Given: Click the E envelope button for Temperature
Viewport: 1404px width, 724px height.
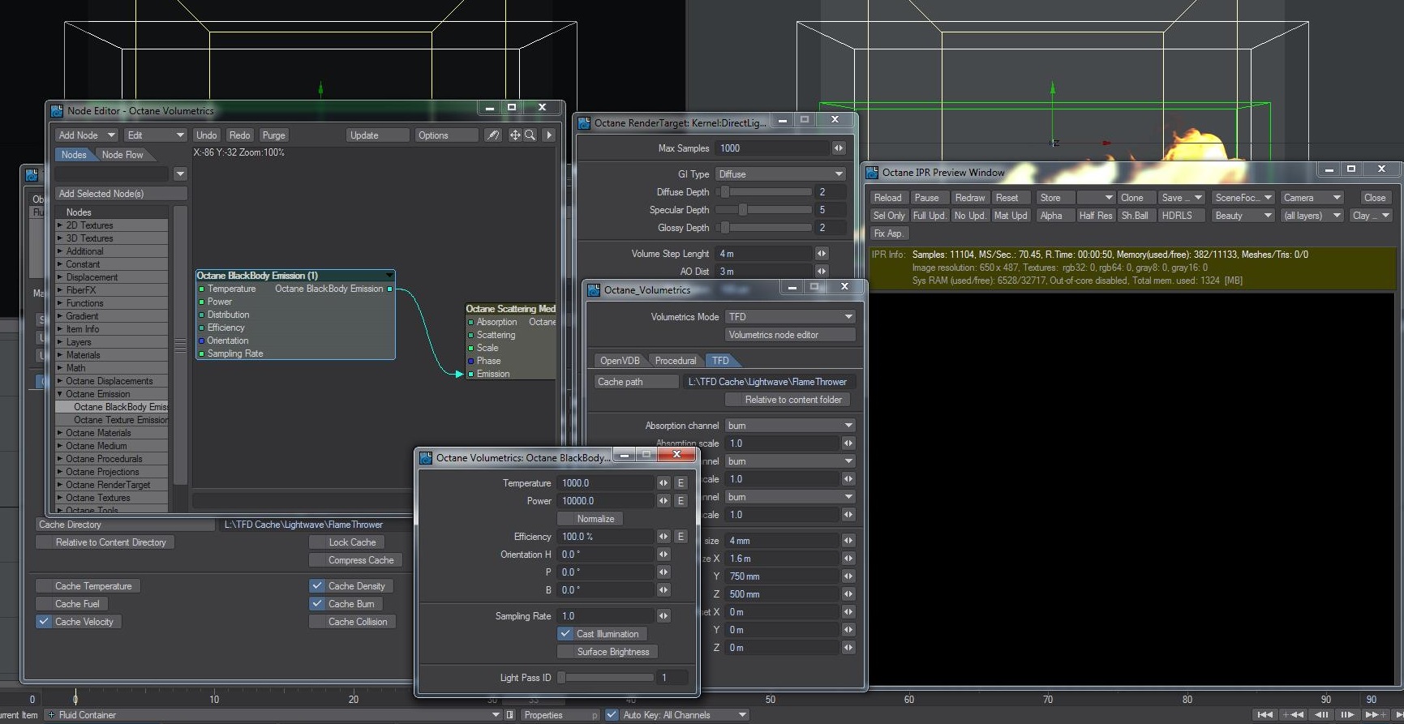Looking at the screenshot, I should (x=681, y=483).
